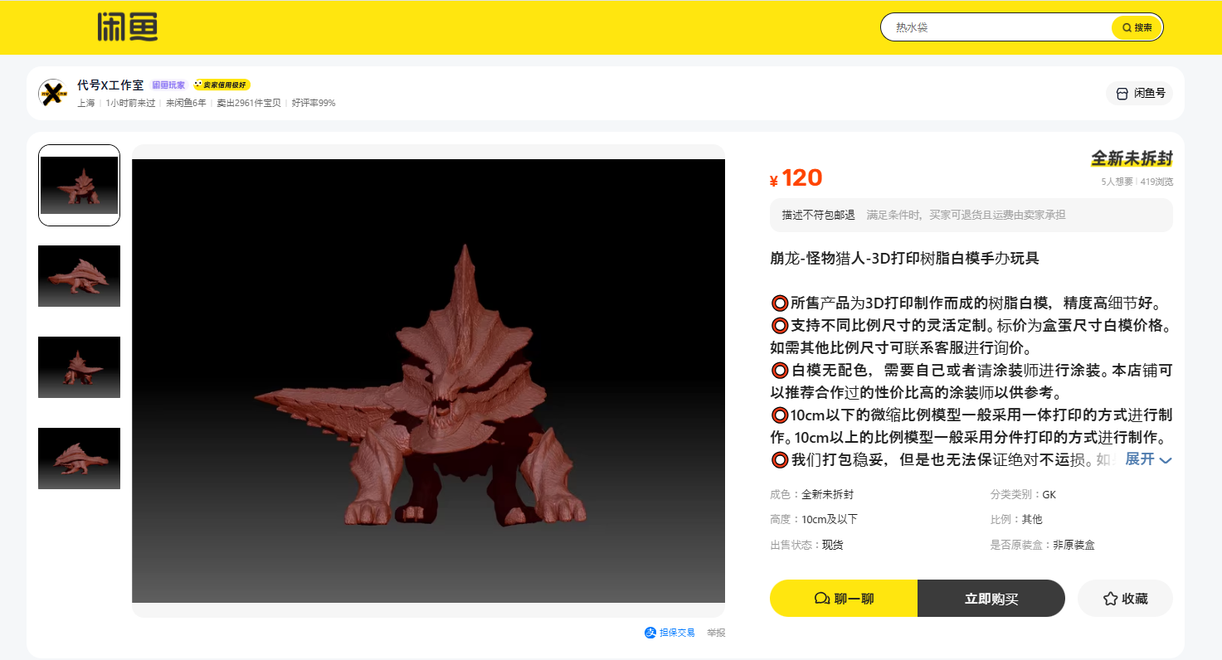
Task: Click the 立即购买 buy now button
Action: point(991,599)
